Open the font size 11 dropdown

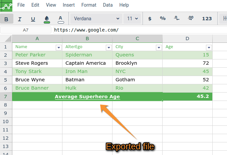click(x=132, y=19)
